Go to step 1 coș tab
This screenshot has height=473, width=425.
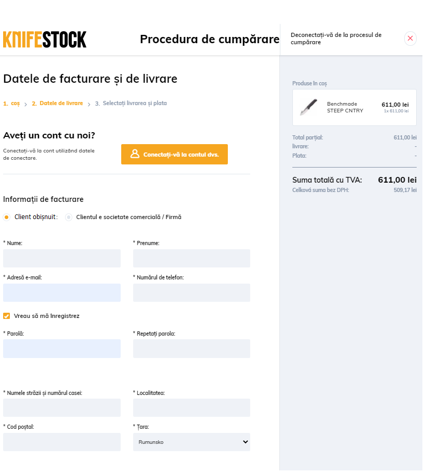(x=11, y=104)
